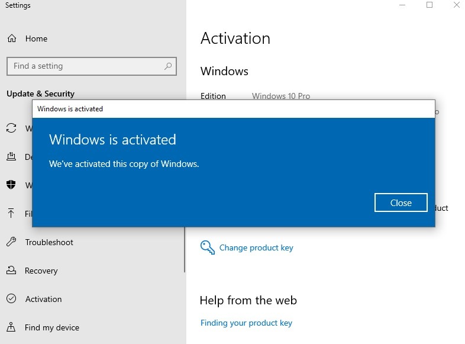Click the sidebar vertical scrollbar
This screenshot has height=344, width=465.
(x=185, y=249)
